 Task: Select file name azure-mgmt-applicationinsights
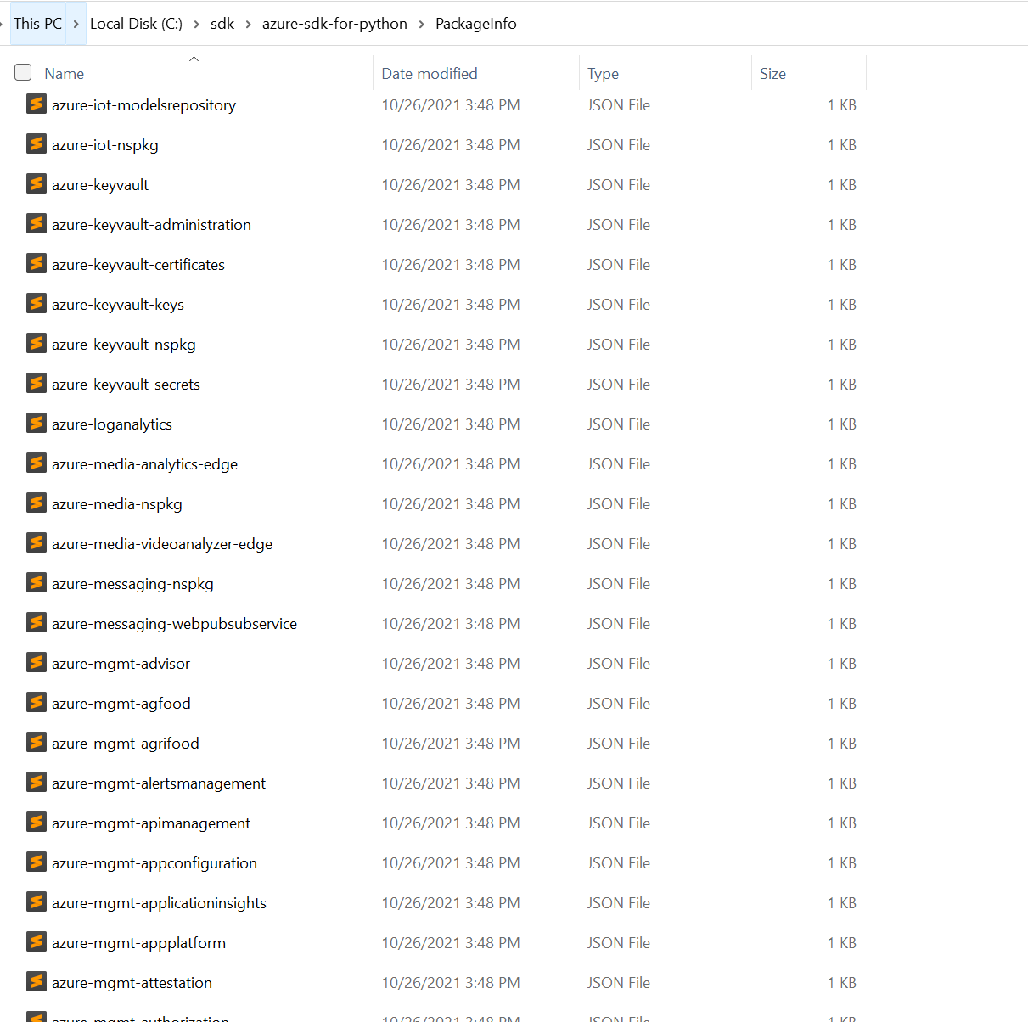[159, 903]
